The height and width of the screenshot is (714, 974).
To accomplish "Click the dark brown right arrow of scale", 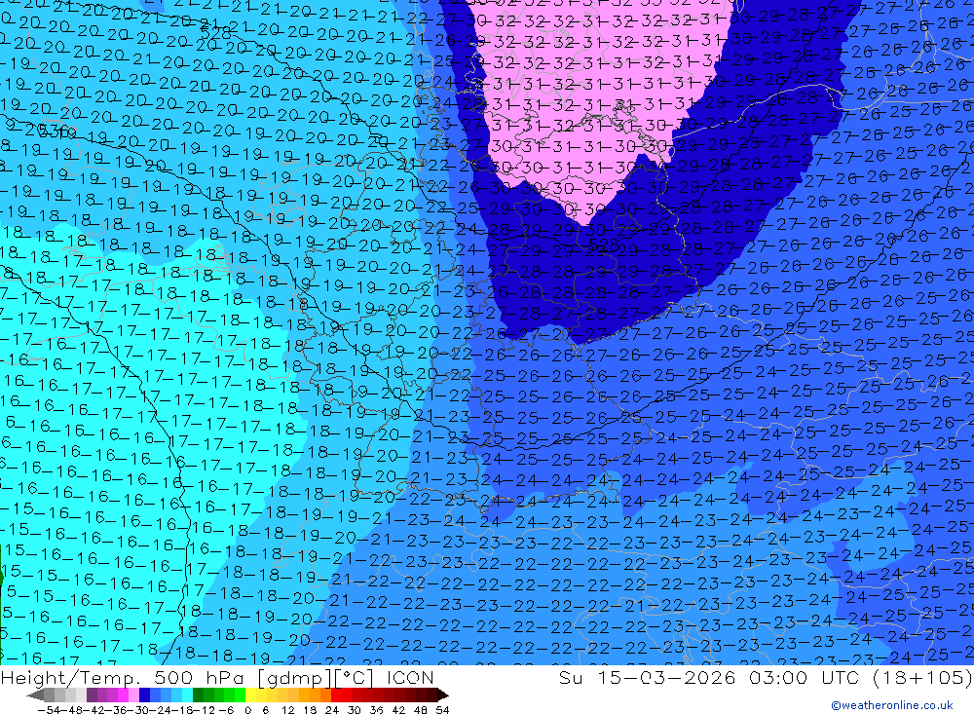I will [443, 695].
